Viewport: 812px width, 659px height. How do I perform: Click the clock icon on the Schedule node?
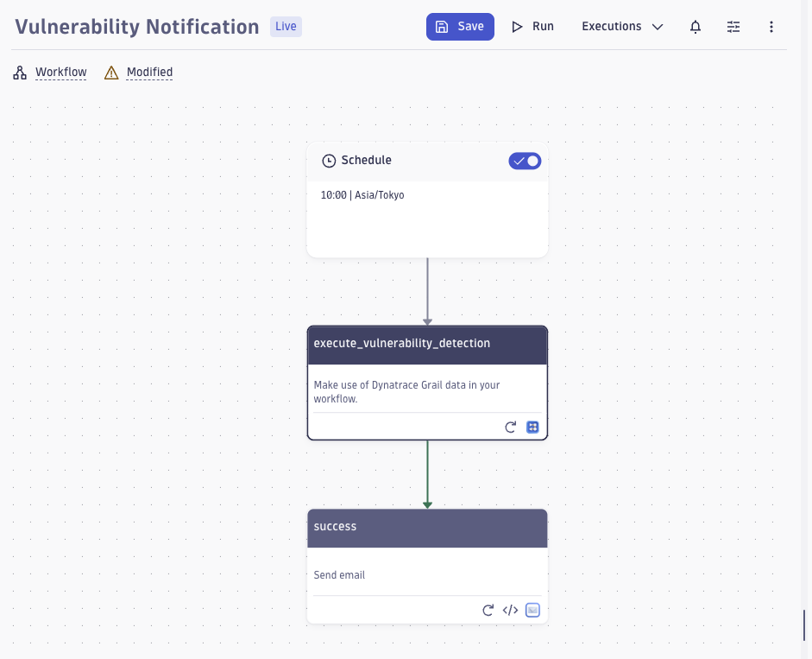click(329, 160)
